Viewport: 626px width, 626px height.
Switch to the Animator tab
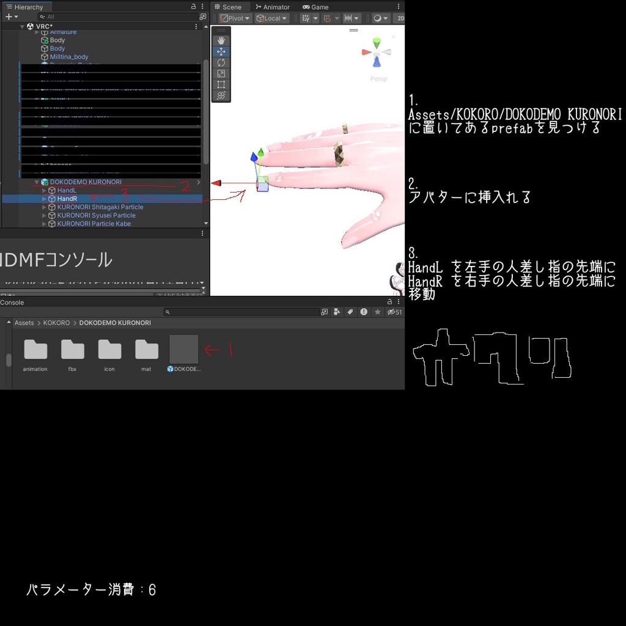(273, 7)
